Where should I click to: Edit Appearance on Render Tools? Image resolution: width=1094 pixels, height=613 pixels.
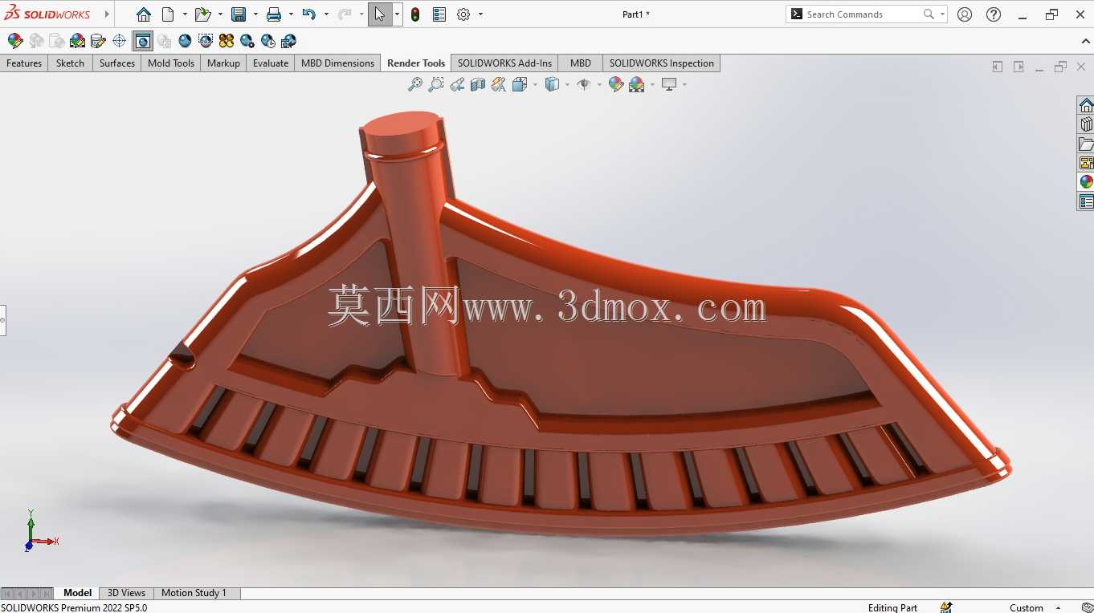[15, 41]
